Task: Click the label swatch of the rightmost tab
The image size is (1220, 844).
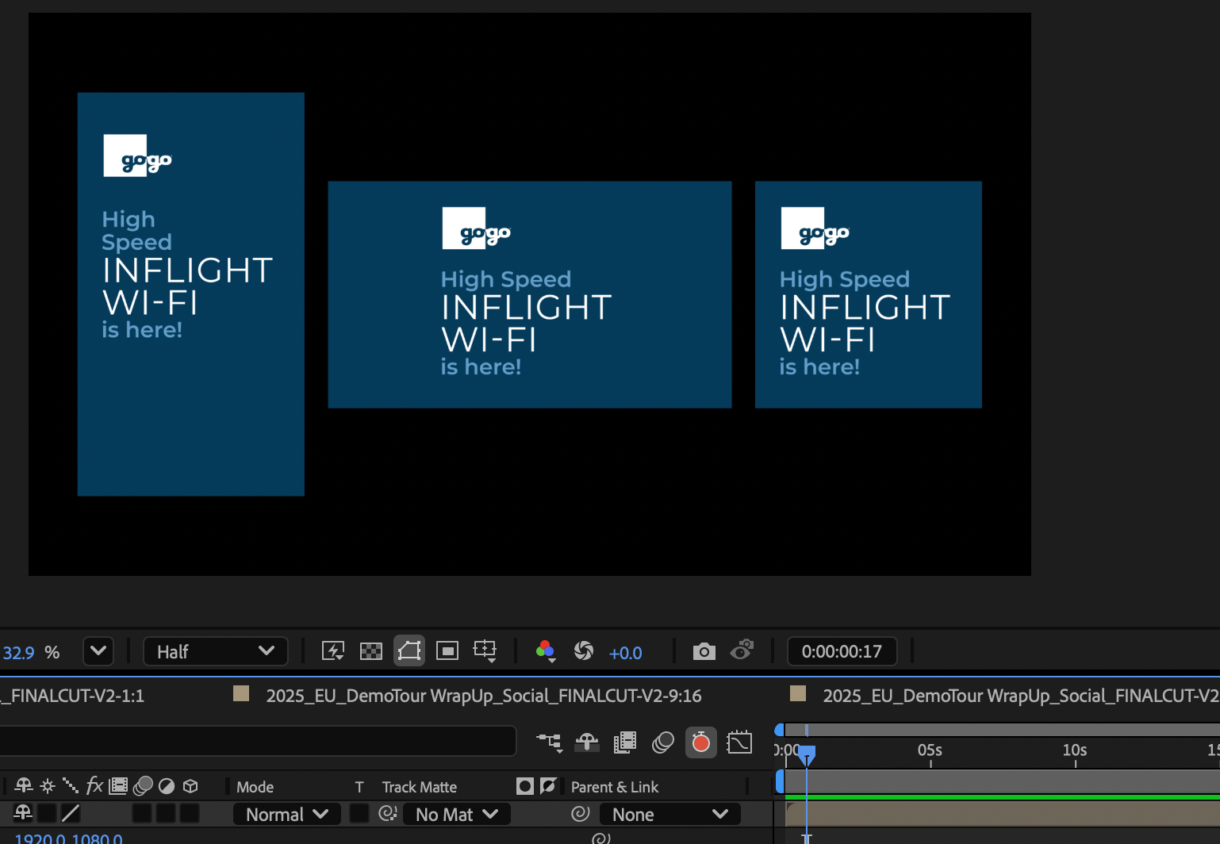Action: coord(798,694)
